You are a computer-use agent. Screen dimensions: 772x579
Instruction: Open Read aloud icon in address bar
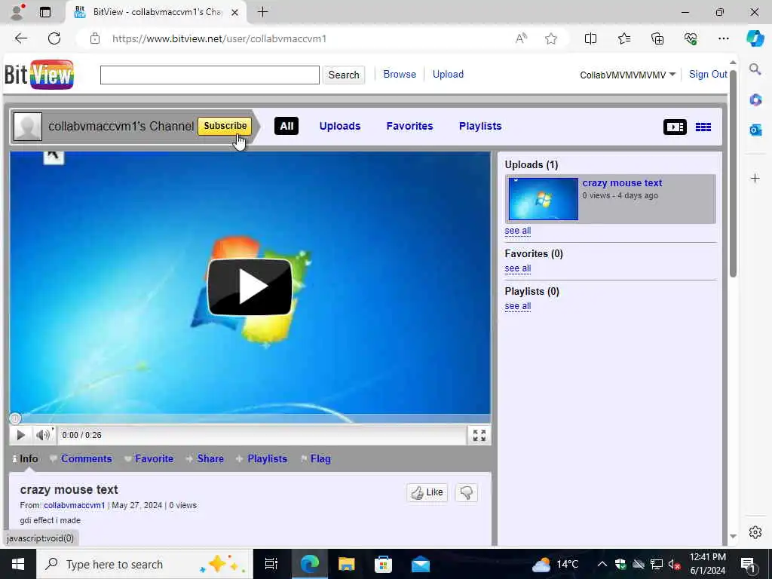521,38
